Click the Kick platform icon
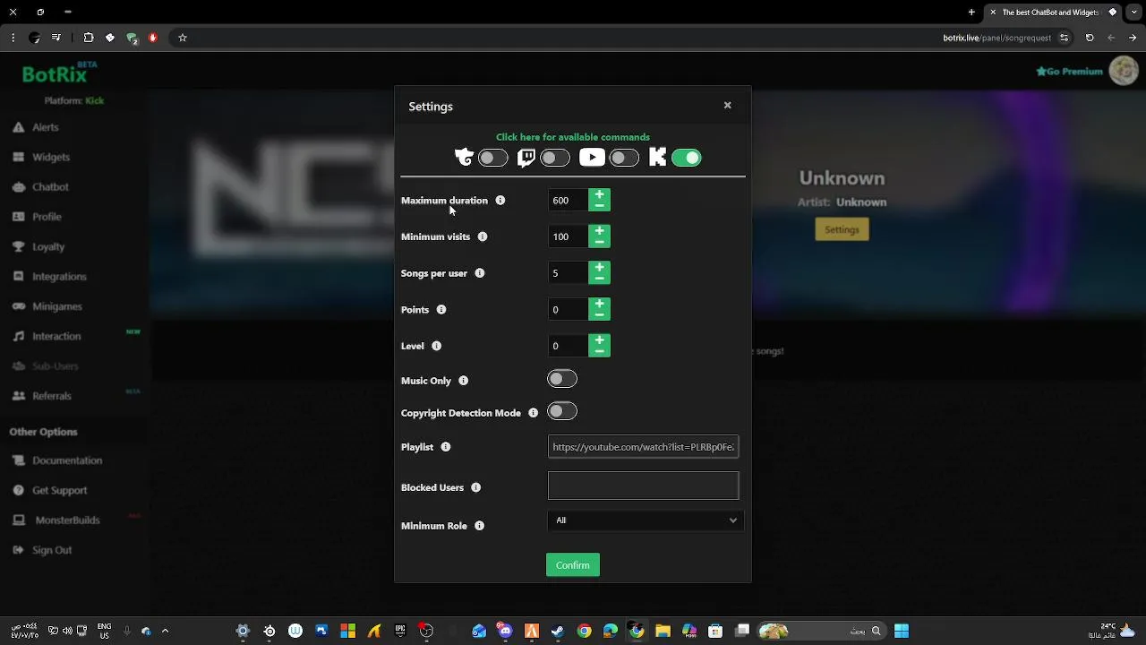 pyautogui.click(x=657, y=158)
